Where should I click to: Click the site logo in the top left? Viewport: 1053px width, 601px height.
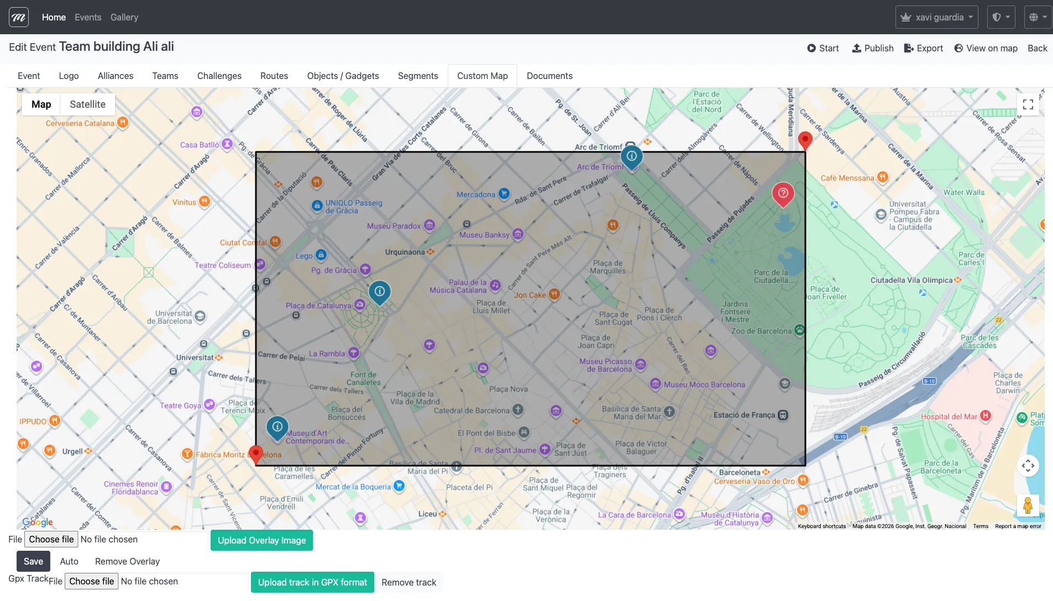point(18,17)
